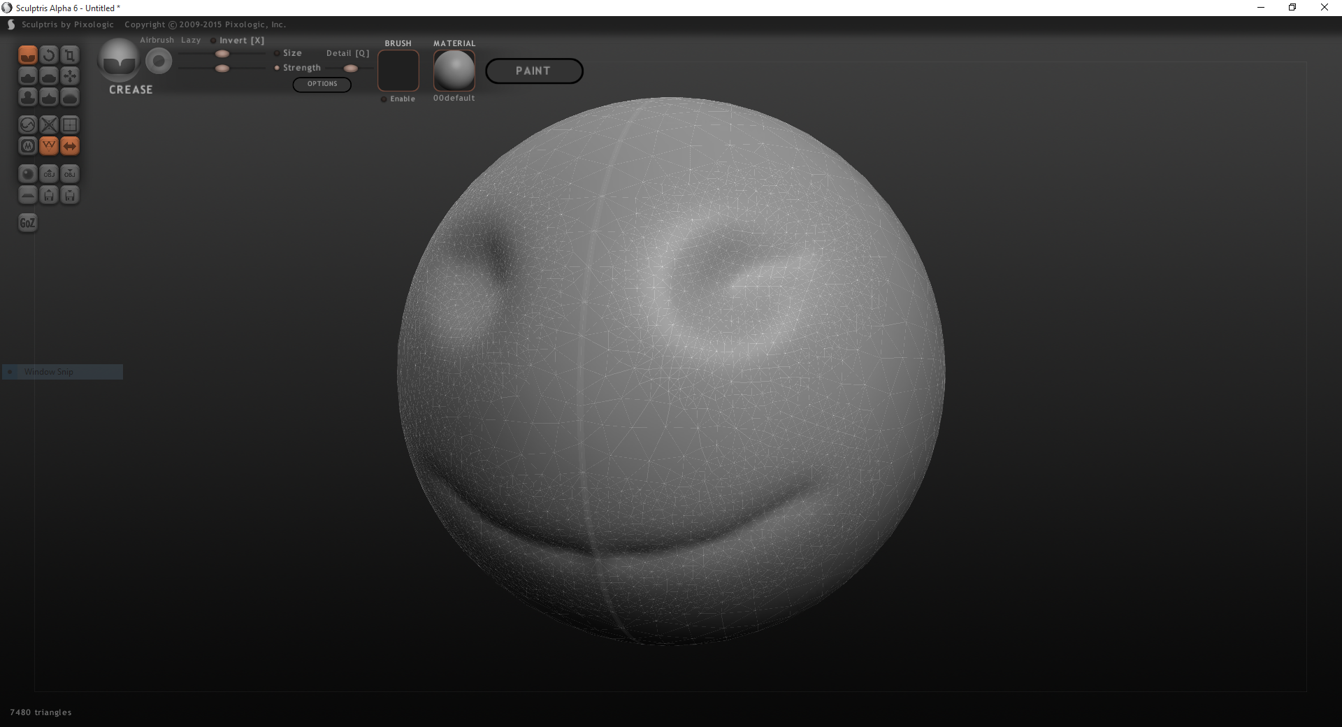Click the Import OBJ icon
1342x727 pixels.
(x=49, y=174)
